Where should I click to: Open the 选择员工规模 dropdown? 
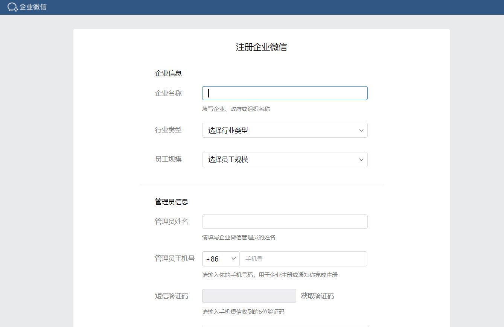pyautogui.click(x=285, y=160)
